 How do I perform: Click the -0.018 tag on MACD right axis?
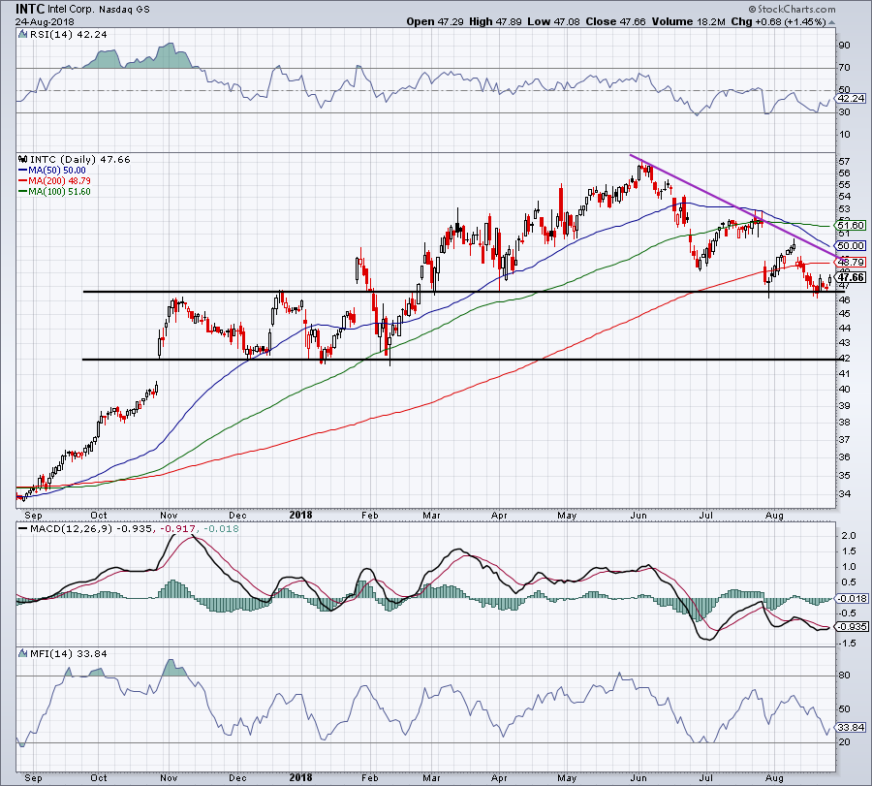pos(852,599)
